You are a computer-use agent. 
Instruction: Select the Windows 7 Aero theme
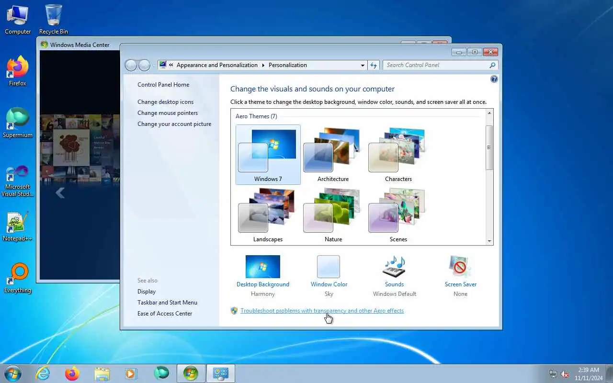tap(268, 155)
